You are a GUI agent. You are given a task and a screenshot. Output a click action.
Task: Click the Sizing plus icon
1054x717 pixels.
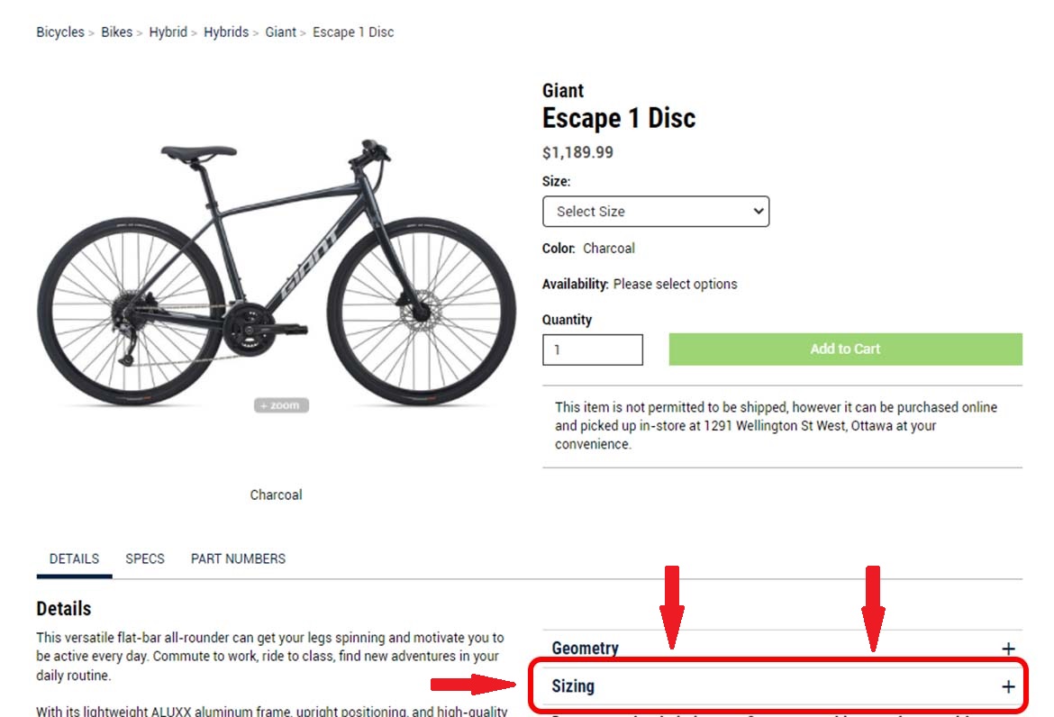(1008, 686)
